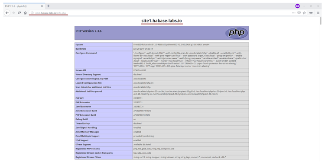Save page to Pocket icon
The height and width of the screenshot is (165, 325).
(x=299, y=13)
